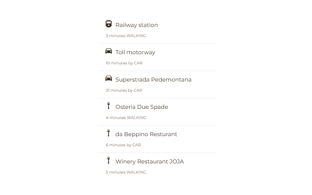This screenshot has width=312, height=195.
Task: Click the "21 minutes" duration under Superstrada Pedemontana
Action: pyautogui.click(x=116, y=90)
